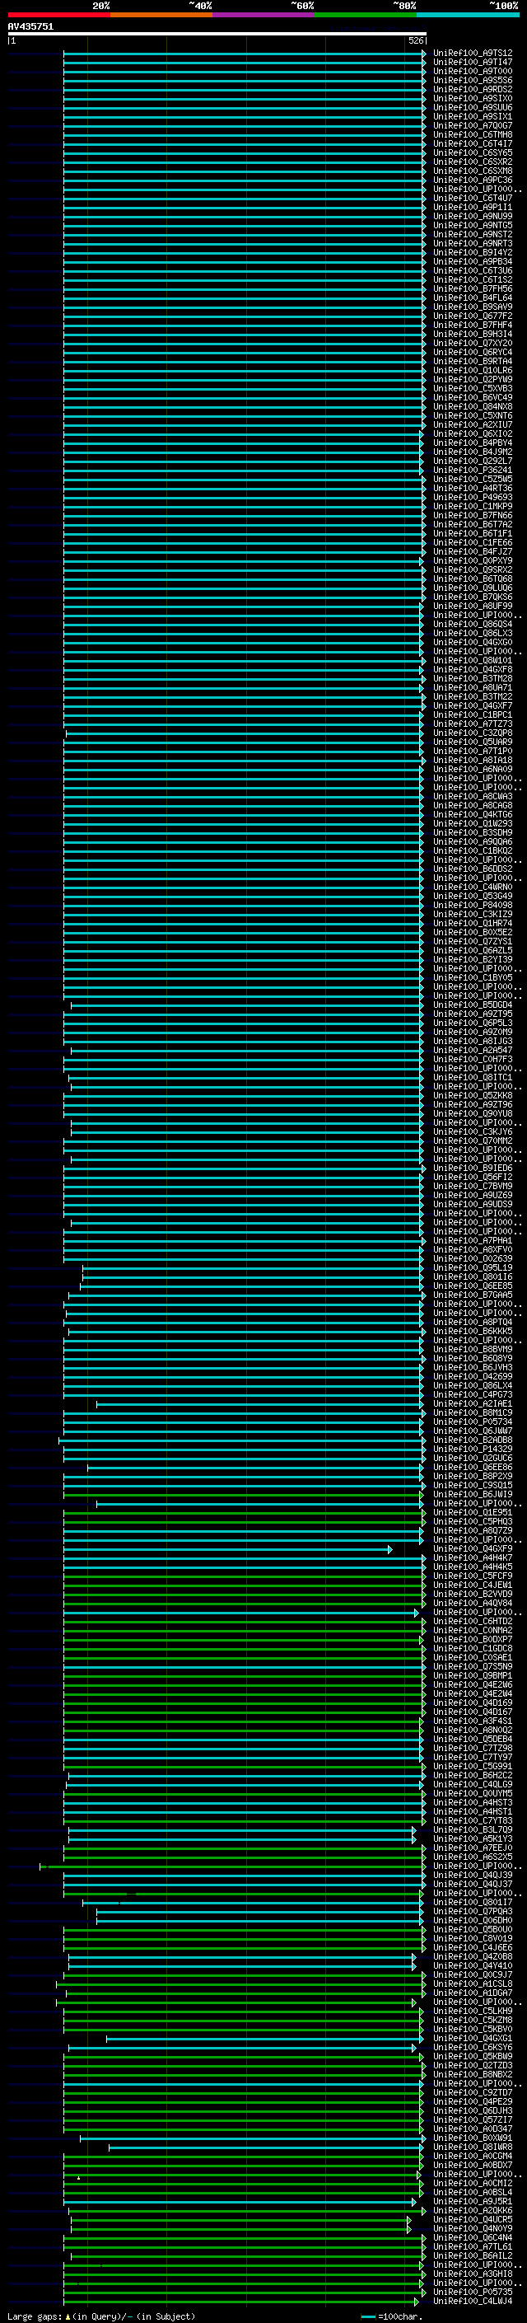
Task: Open hit UniRef100_A9S5S6
Action: click(473, 80)
